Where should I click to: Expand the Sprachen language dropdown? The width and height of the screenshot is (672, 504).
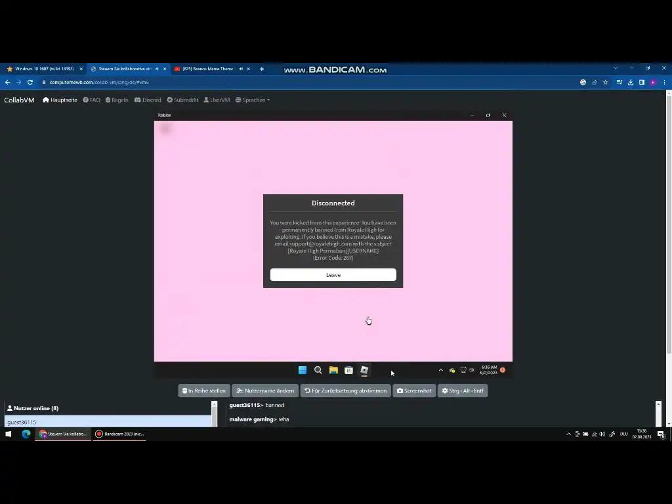tap(253, 100)
